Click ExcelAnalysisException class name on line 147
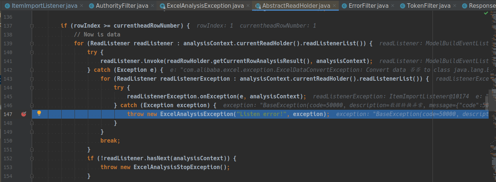Viewport: 496px width, 182px height. [x=196, y=114]
